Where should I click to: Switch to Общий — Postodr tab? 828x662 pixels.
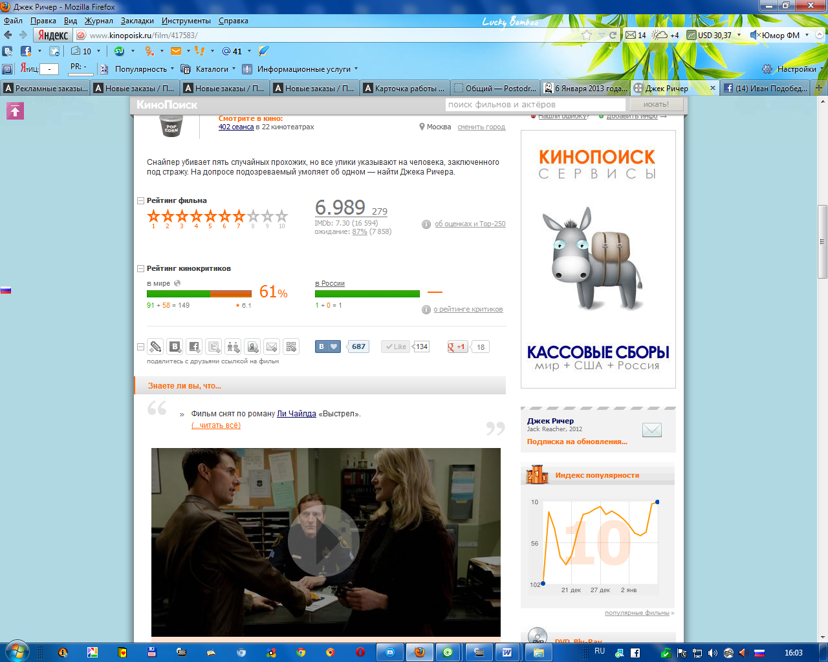click(x=496, y=88)
